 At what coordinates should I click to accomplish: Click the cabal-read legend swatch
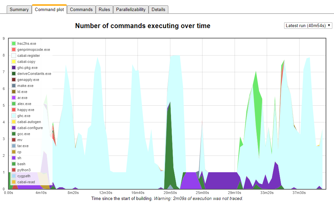point(14,182)
